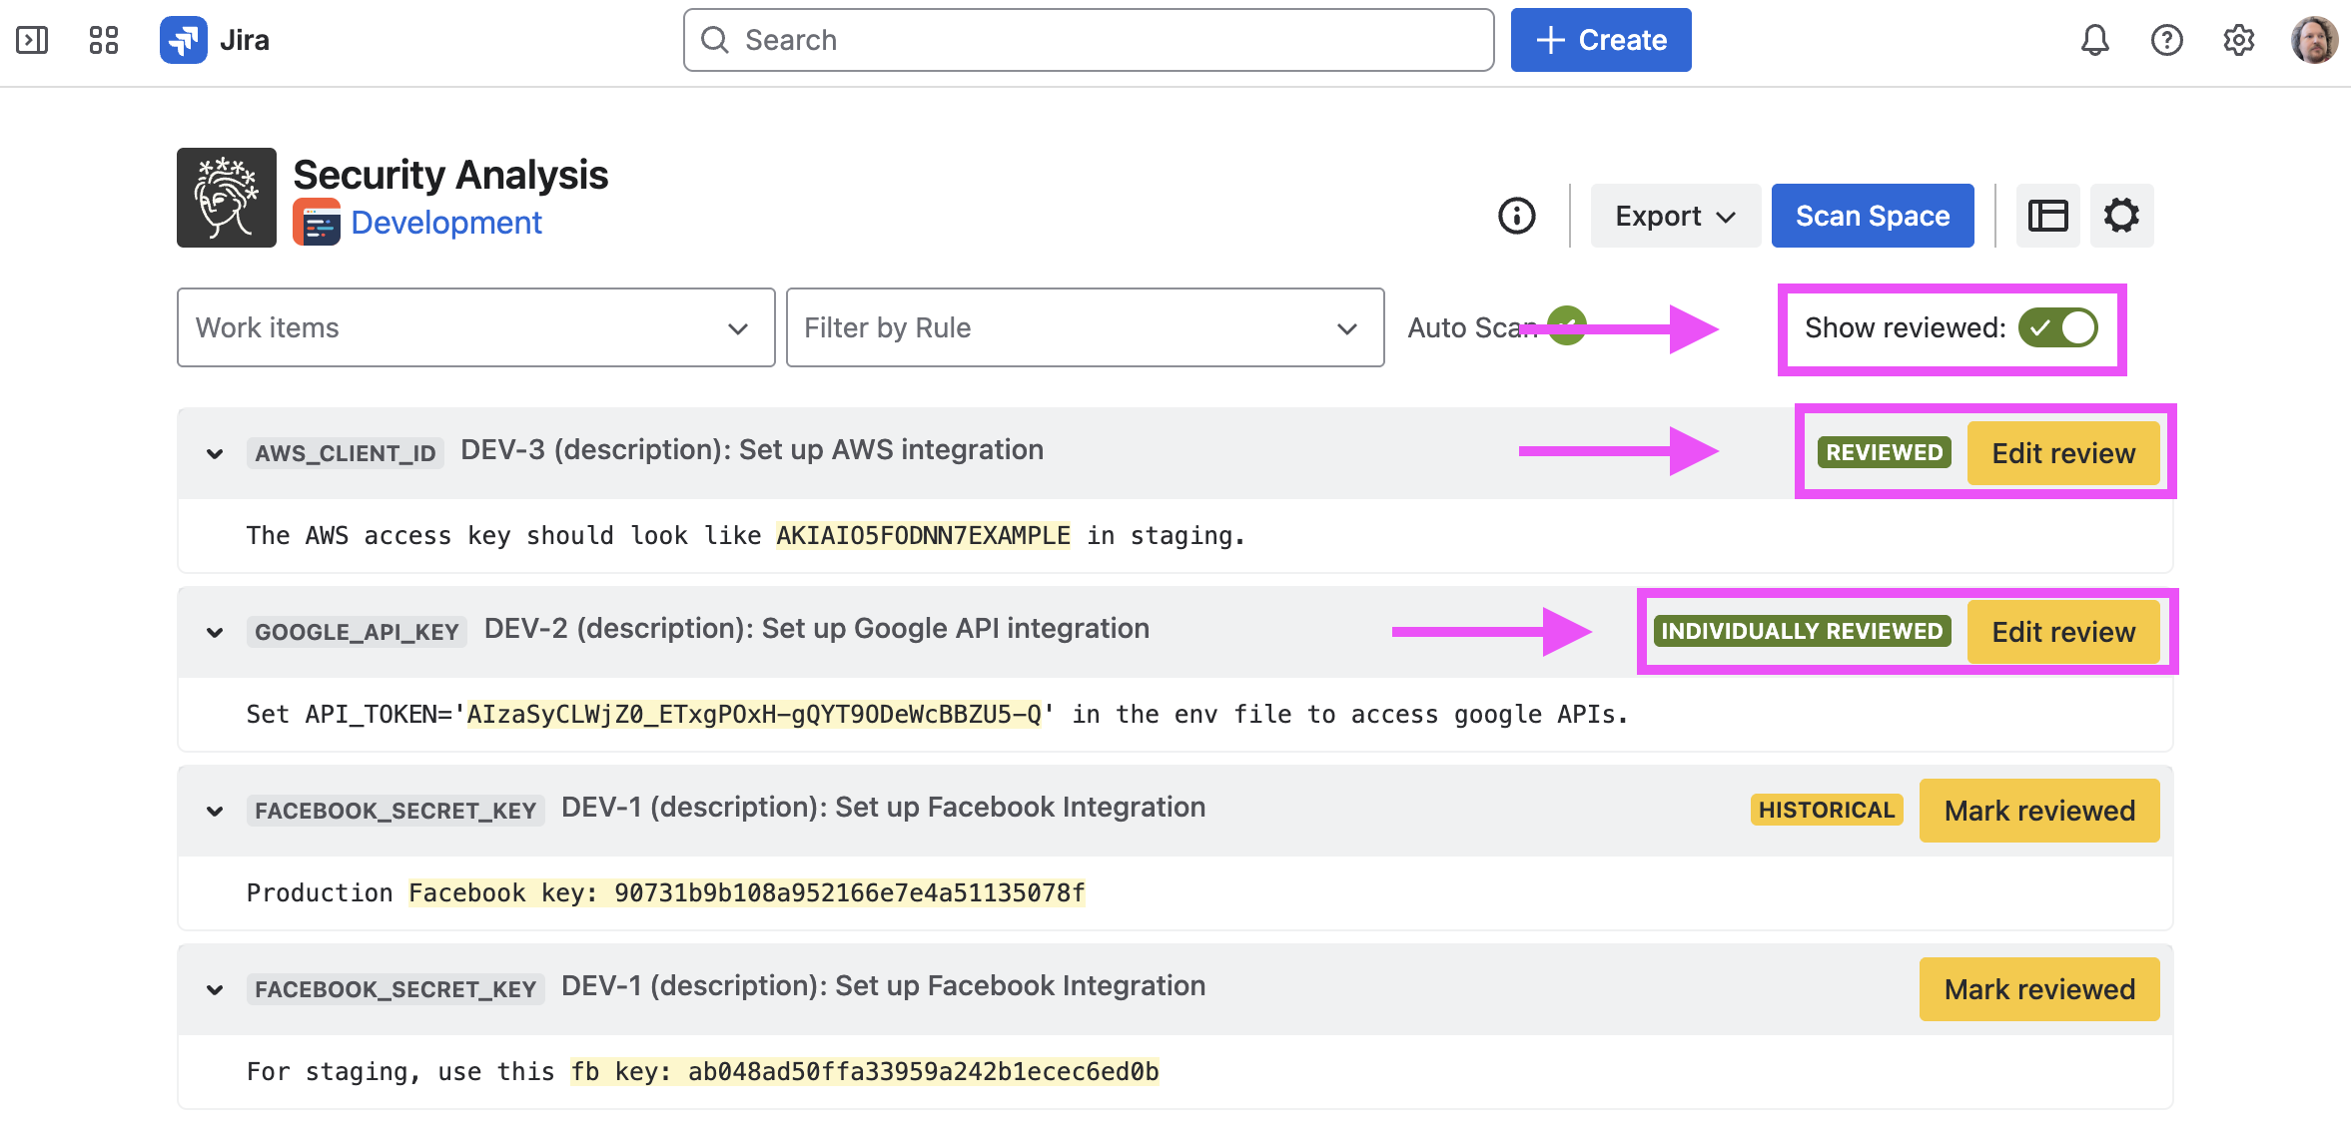
Task: Open the Work items dropdown
Action: click(x=475, y=327)
